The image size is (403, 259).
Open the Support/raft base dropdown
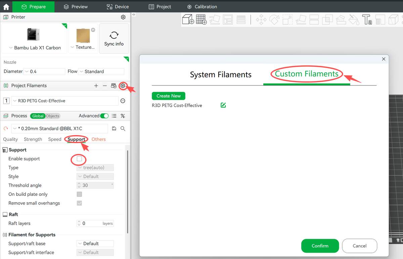(95, 244)
